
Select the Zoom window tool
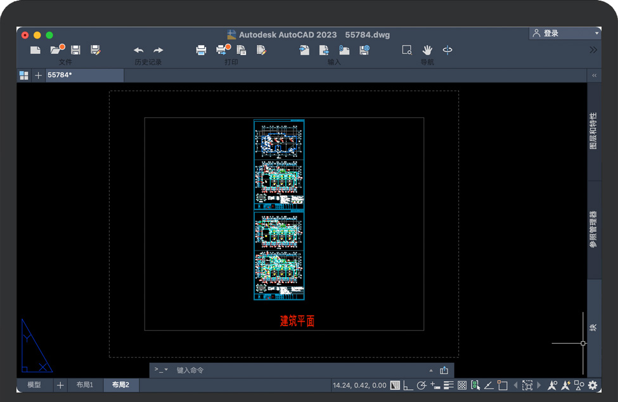[x=407, y=50]
